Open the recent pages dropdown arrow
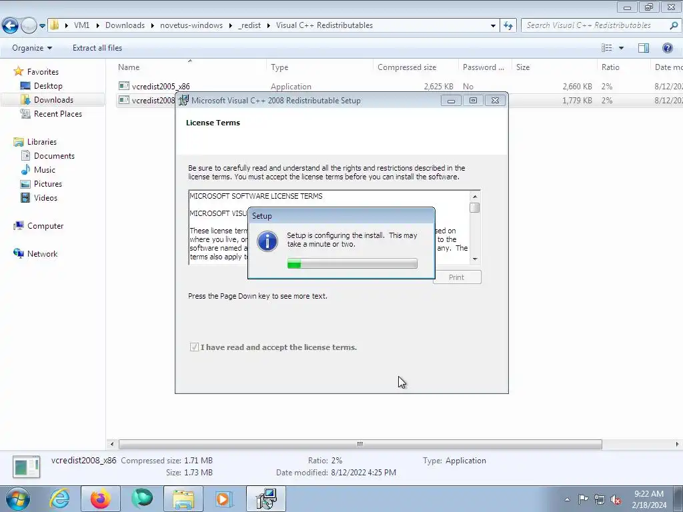The height and width of the screenshot is (512, 683). coord(42,26)
